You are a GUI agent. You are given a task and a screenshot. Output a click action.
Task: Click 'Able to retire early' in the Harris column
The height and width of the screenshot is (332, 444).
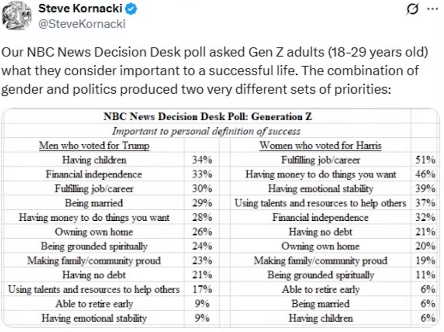click(x=320, y=289)
